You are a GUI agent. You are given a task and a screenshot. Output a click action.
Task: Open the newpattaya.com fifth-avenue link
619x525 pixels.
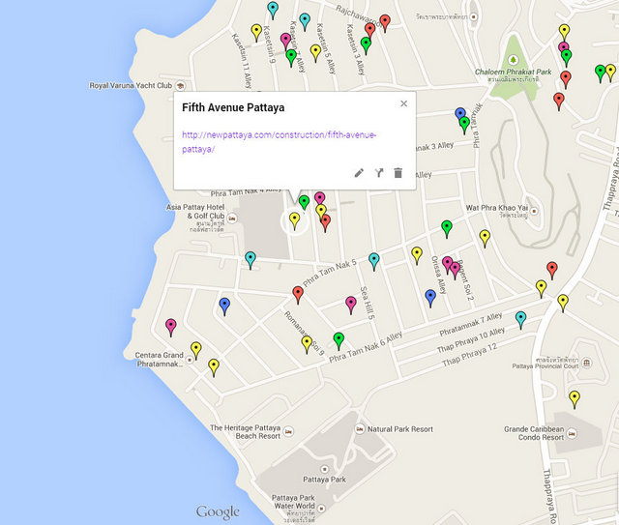tap(280, 142)
